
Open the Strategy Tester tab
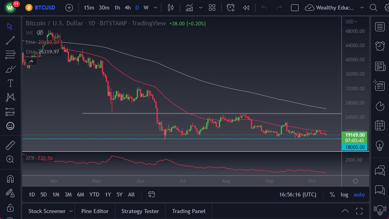(x=140, y=211)
